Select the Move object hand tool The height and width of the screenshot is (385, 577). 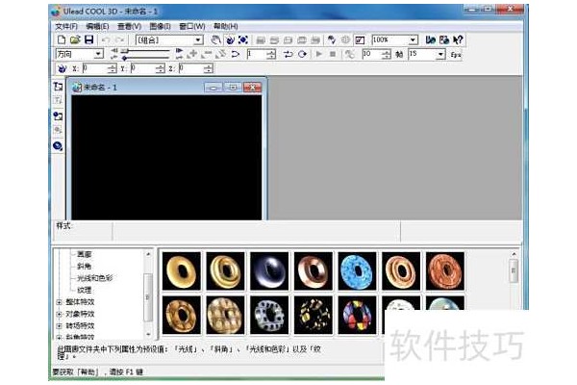click(215, 39)
